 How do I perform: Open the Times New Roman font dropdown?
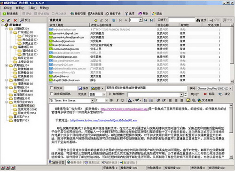[x=93, y=100]
